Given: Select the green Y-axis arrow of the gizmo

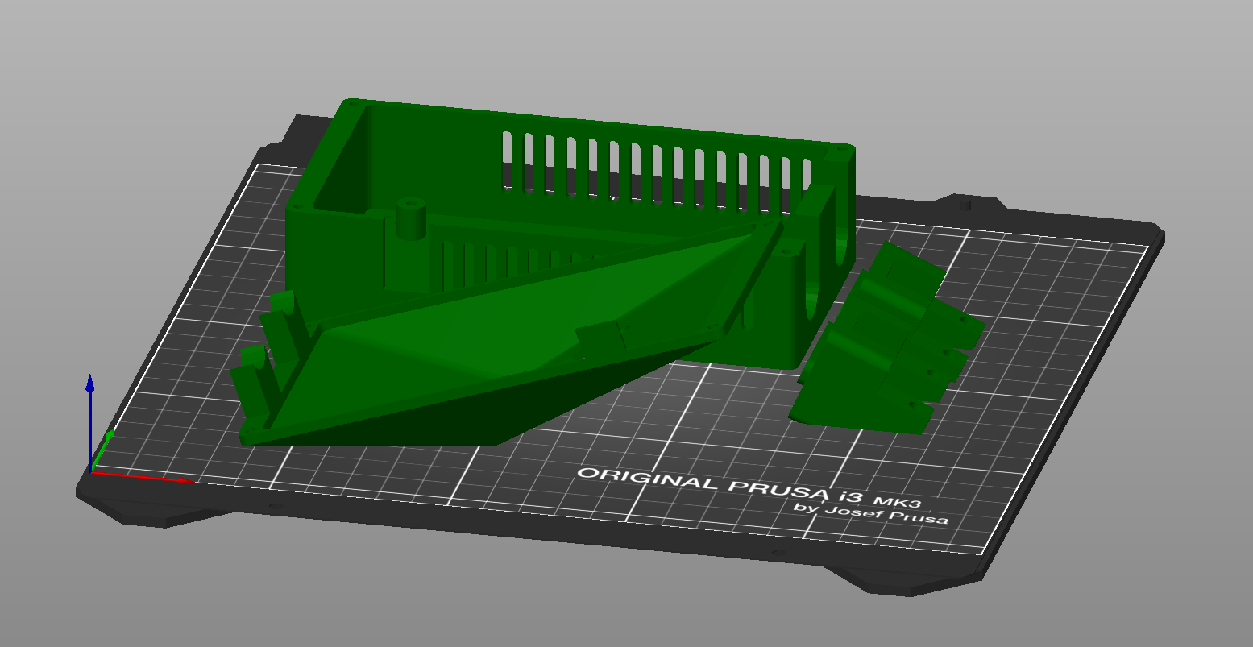Looking at the screenshot, I should [106, 442].
